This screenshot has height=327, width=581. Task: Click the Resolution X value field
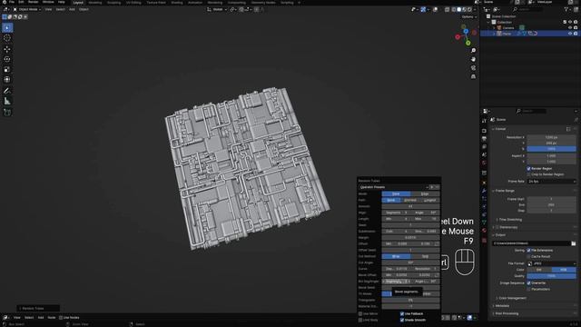552,137
